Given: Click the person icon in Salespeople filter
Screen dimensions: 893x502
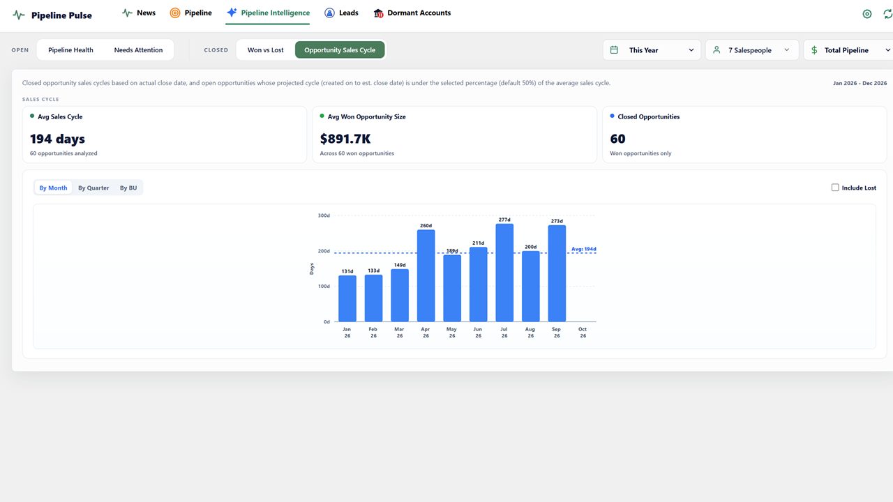Looking at the screenshot, I should (716, 50).
